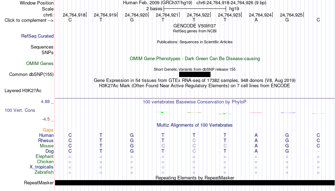Click base A under 24,764,924 in ruler
Viewport: 335px width, 191px height.
pos(256,20)
